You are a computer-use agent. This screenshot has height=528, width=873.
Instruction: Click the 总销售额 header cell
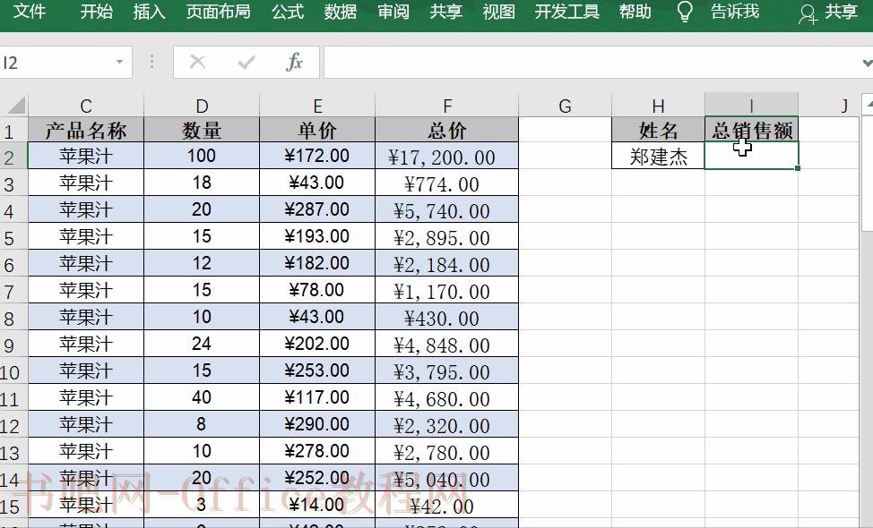tap(752, 130)
